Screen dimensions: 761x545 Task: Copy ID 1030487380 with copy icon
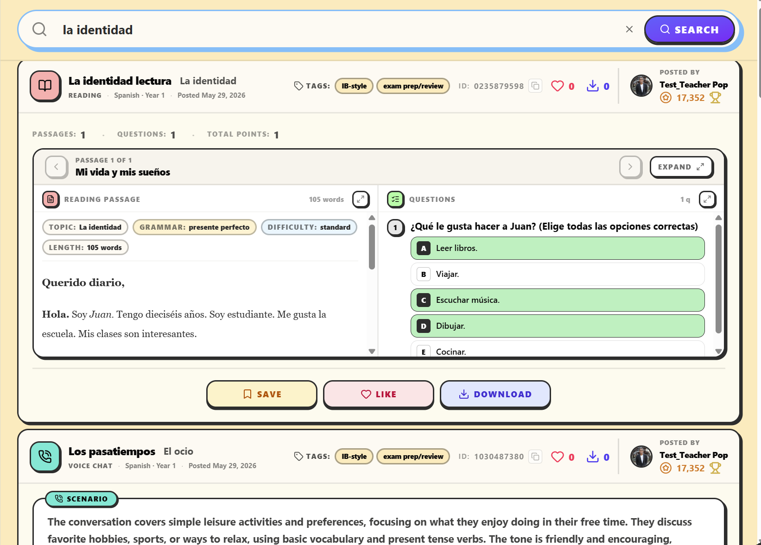pyautogui.click(x=535, y=457)
